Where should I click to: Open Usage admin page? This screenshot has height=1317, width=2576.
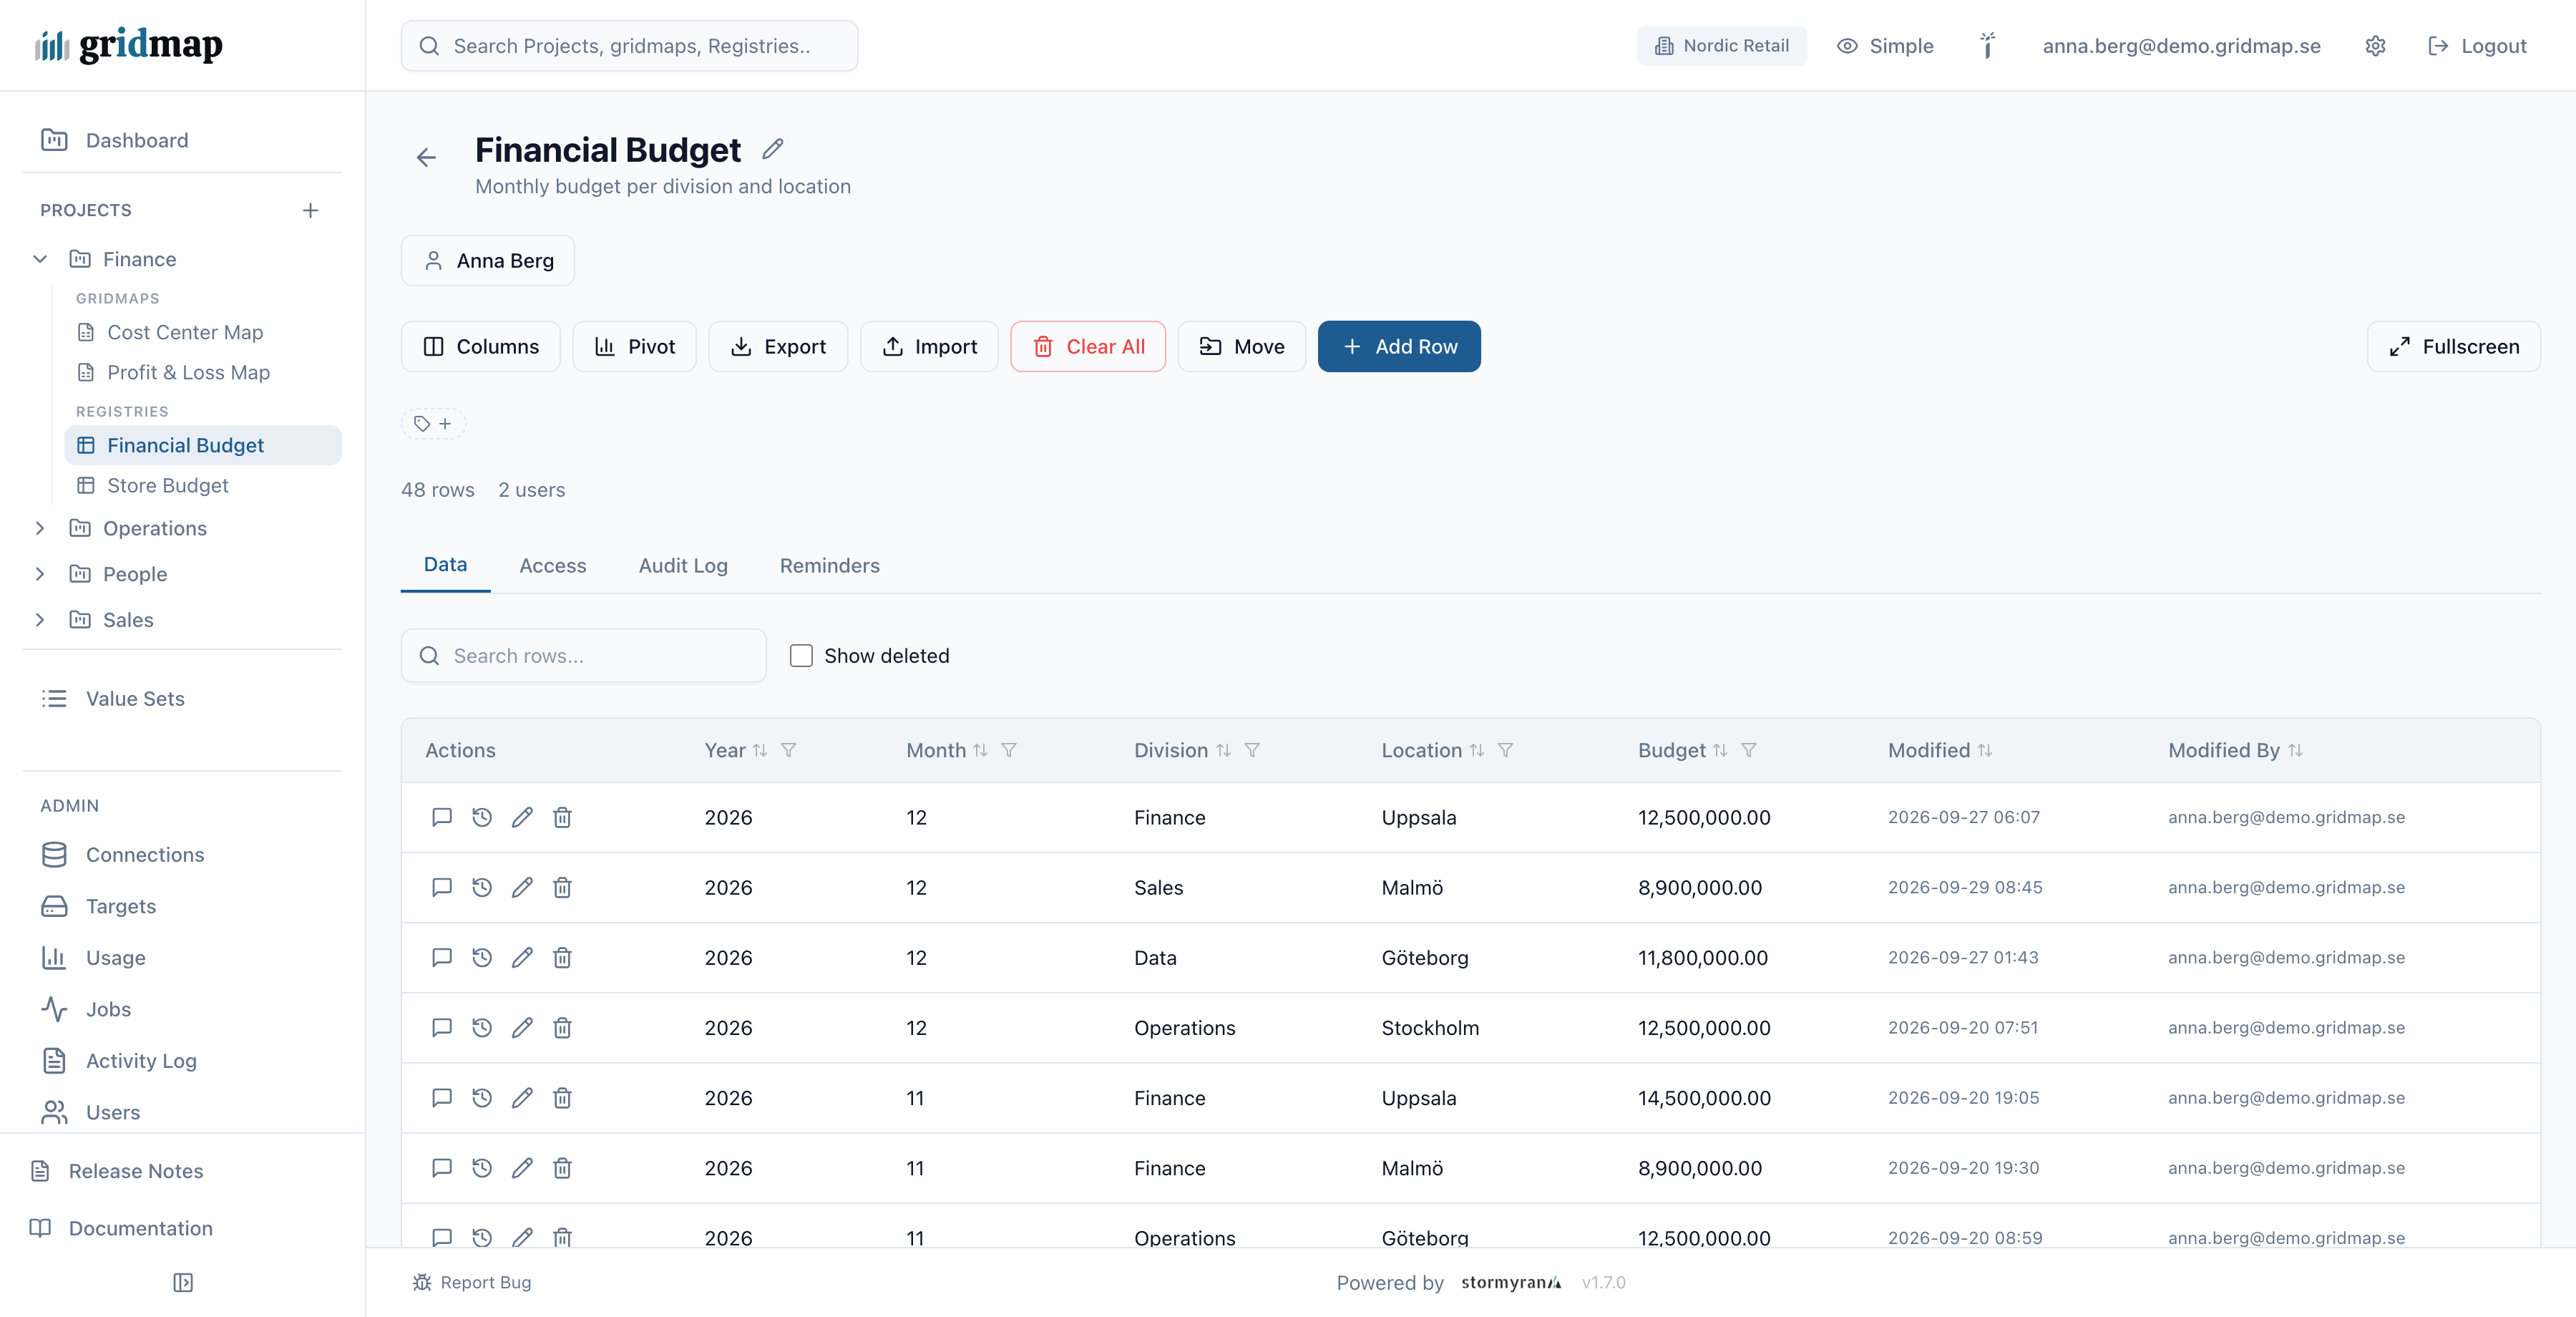click(116, 957)
